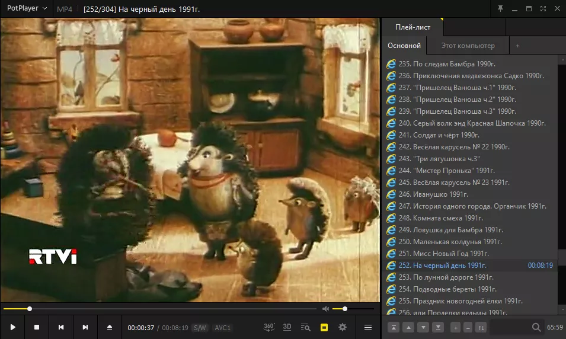Add a new playlist with plus tab
Viewport: 566px width, 339px height.
517,46
